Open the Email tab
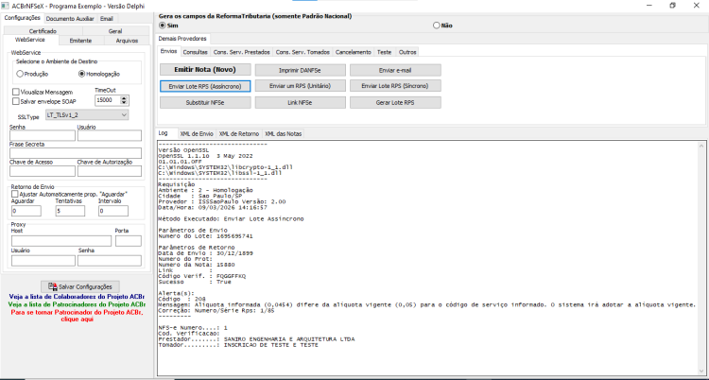This screenshot has height=380, width=709. point(107,19)
